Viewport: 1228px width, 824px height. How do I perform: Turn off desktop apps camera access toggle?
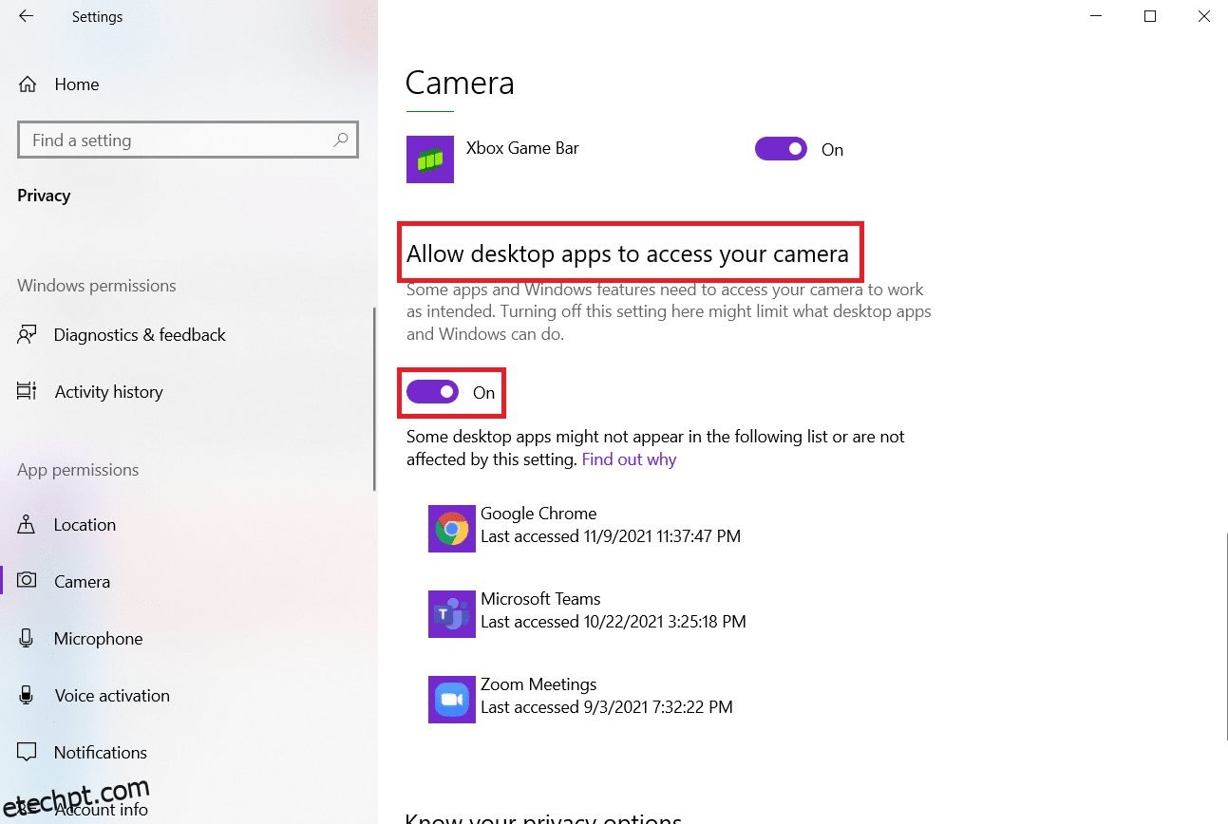click(x=433, y=392)
